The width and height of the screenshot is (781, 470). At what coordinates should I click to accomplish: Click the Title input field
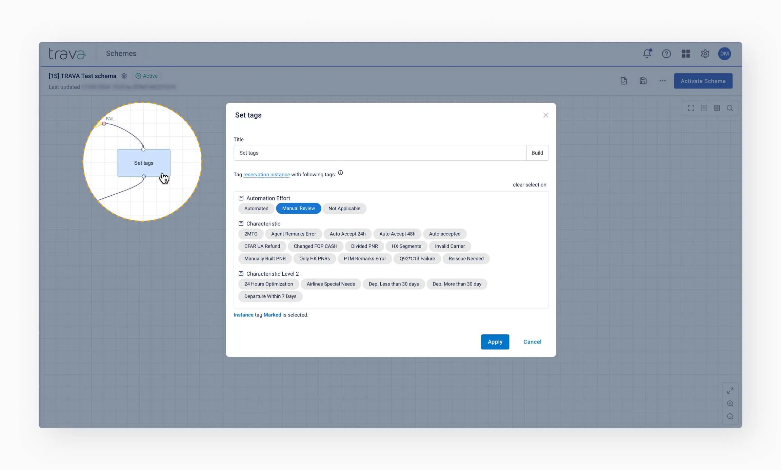(380, 153)
